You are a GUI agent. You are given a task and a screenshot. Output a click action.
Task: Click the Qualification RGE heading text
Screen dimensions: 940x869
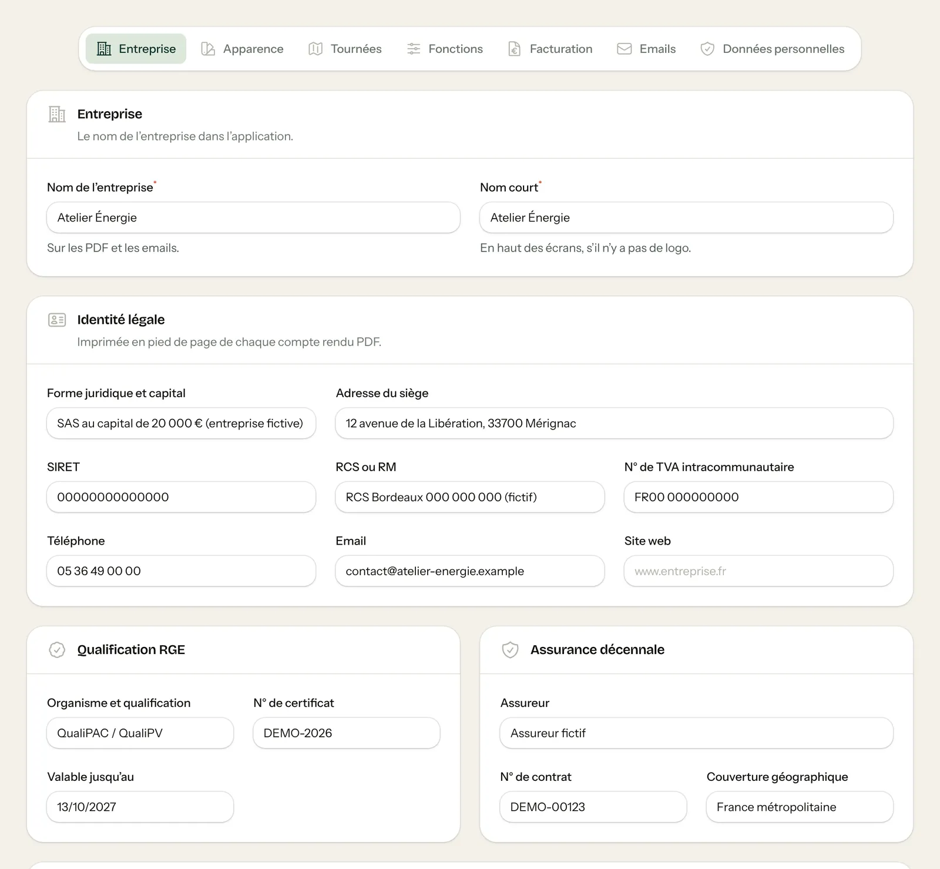(131, 650)
